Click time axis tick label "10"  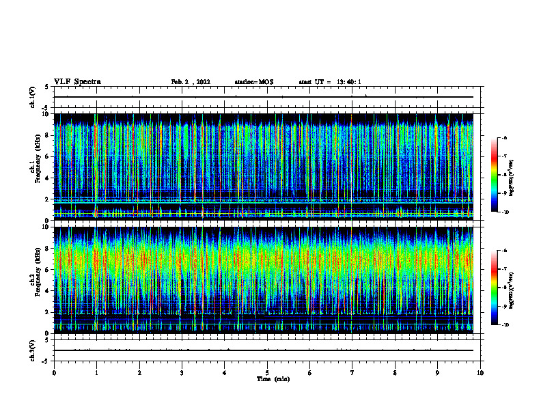(x=480, y=373)
